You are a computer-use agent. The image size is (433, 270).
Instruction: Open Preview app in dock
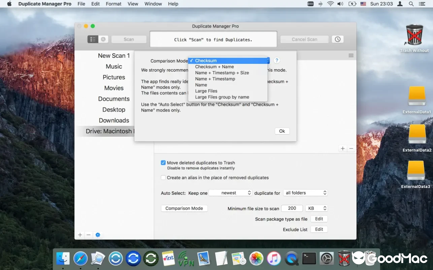pos(98,259)
